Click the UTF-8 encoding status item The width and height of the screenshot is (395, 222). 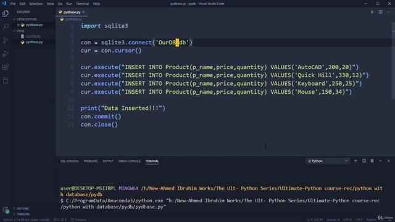[347, 220]
